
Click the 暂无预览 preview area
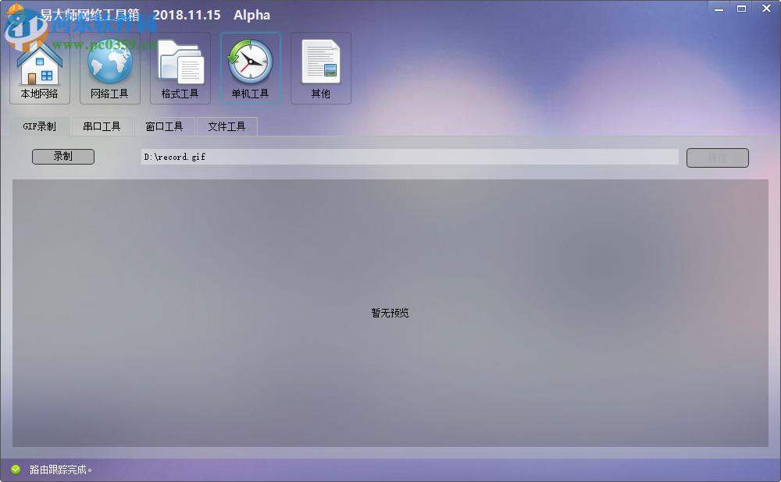pos(389,313)
